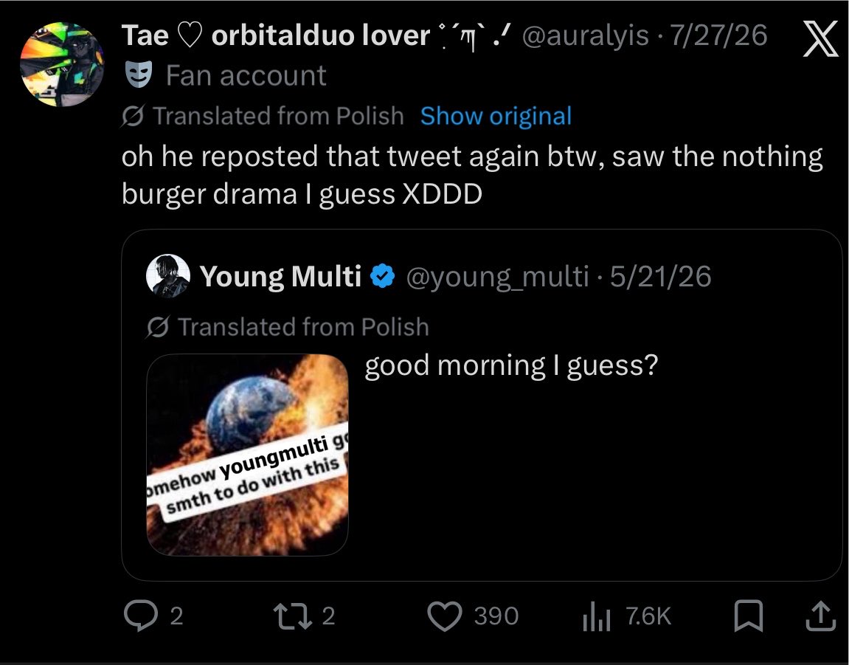Open Tae's profile avatar
Screen dimensions: 849x665
pyautogui.click(x=62, y=64)
